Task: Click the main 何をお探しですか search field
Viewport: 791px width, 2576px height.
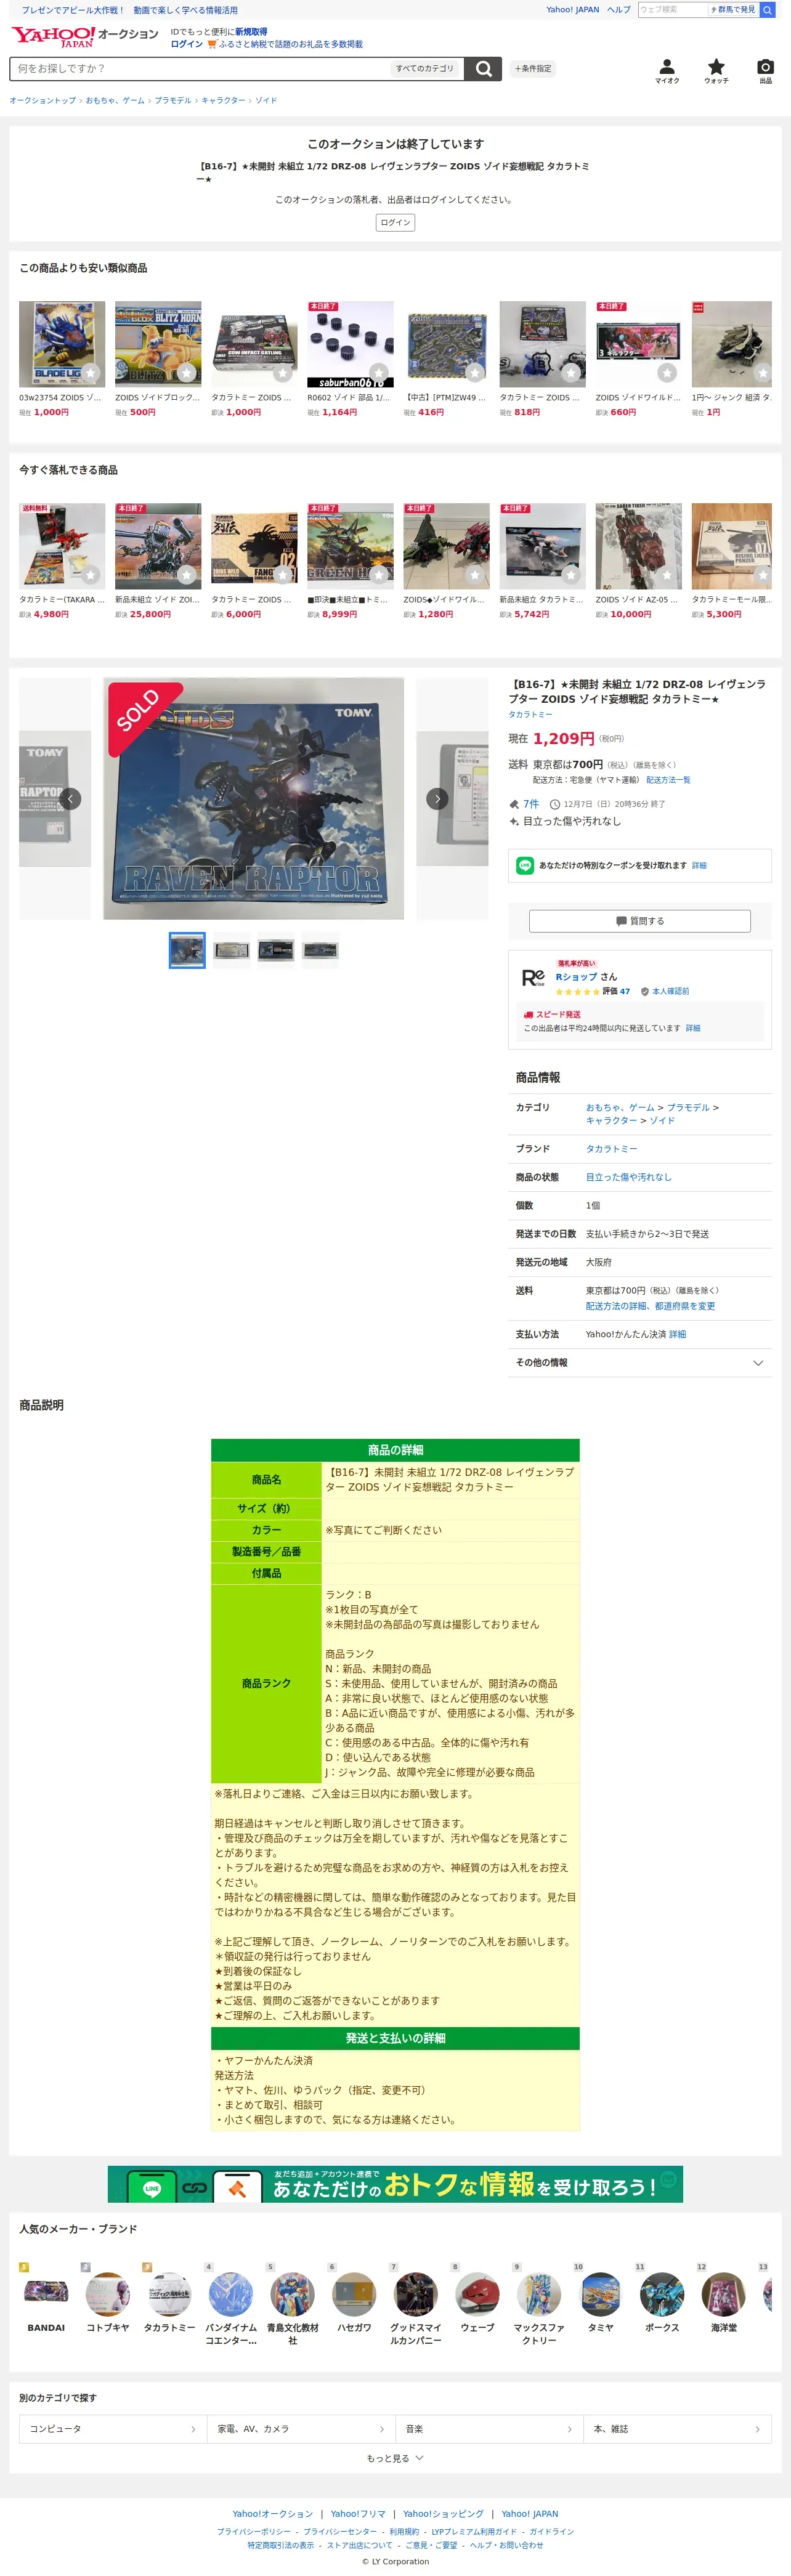Action: tap(200, 69)
